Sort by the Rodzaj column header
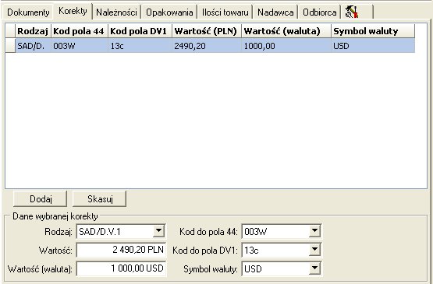433x284 pixels. point(33,31)
